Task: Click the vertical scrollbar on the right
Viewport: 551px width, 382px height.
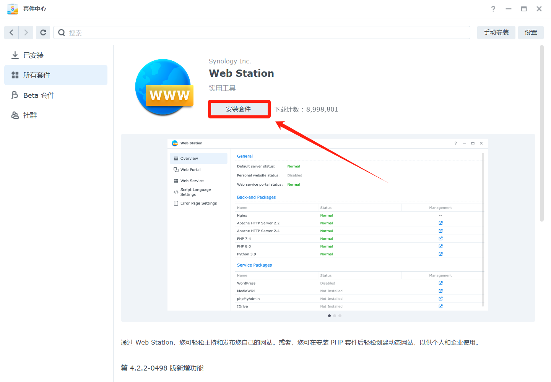Action: [x=541, y=134]
